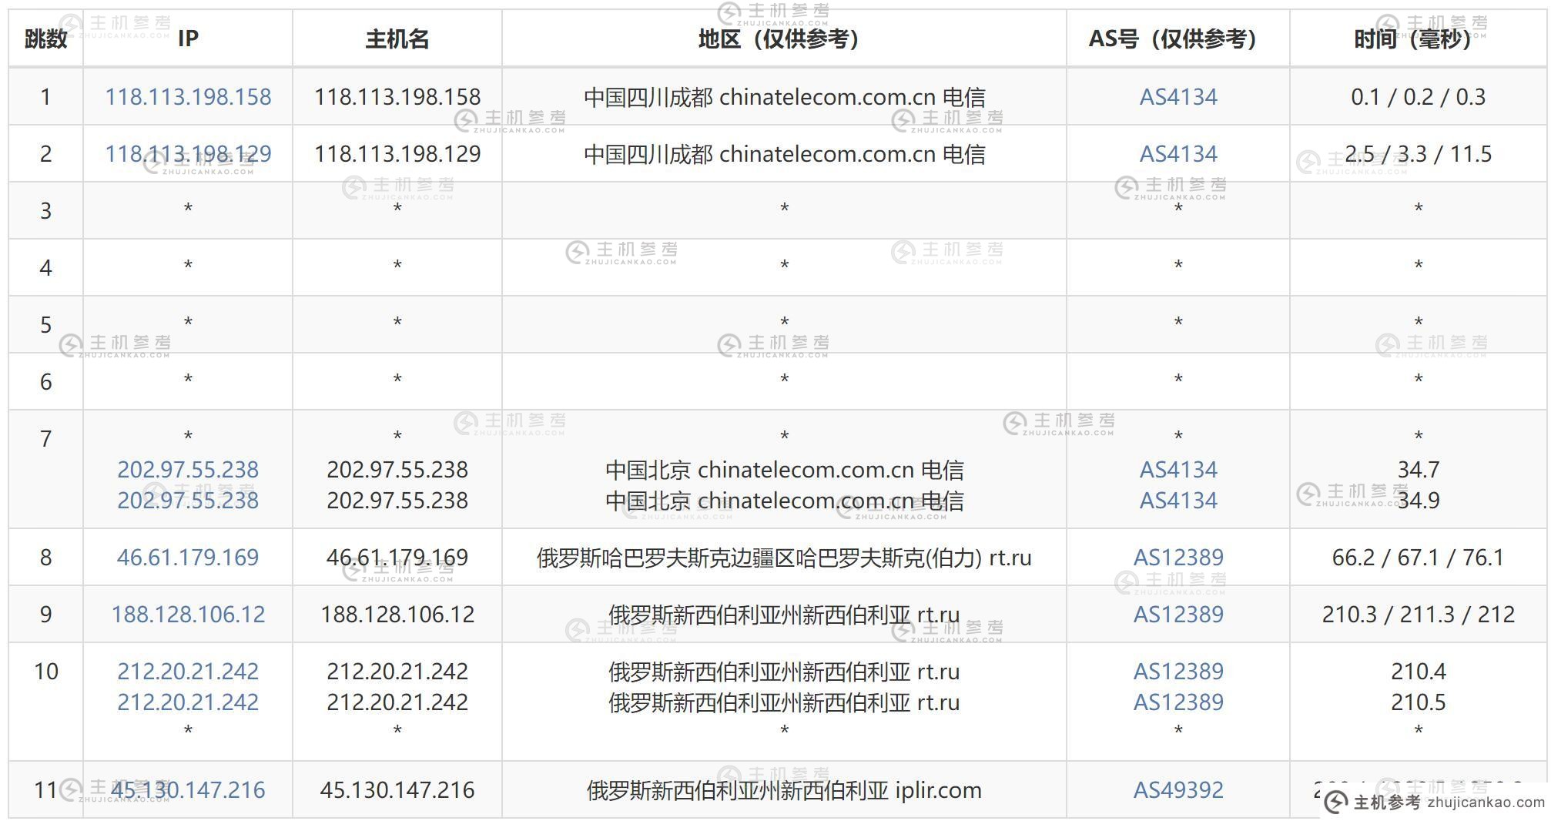Open IP link 118.113.198.129
The width and height of the screenshot is (1551, 821).
click(x=188, y=154)
